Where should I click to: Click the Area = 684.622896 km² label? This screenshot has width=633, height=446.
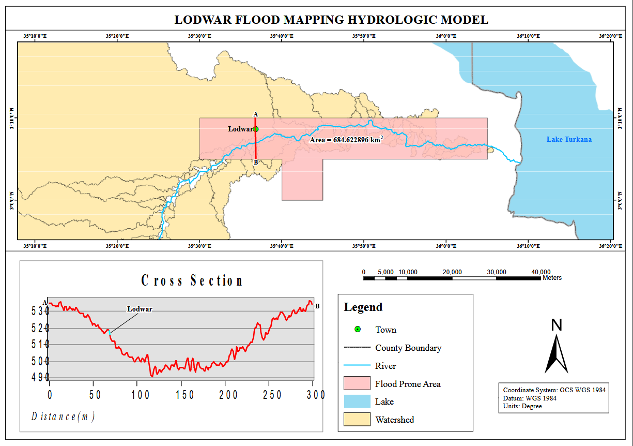(346, 140)
